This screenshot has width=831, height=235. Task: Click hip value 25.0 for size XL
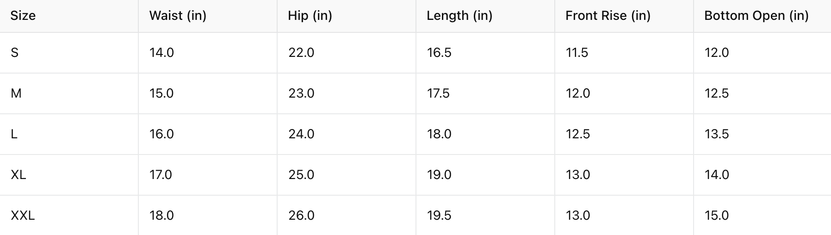301,175
